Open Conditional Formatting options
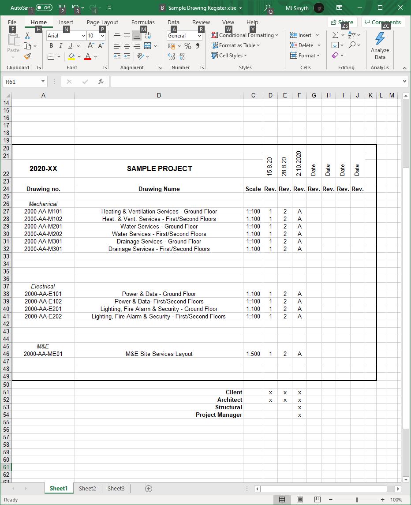The image size is (411, 505). click(x=244, y=35)
